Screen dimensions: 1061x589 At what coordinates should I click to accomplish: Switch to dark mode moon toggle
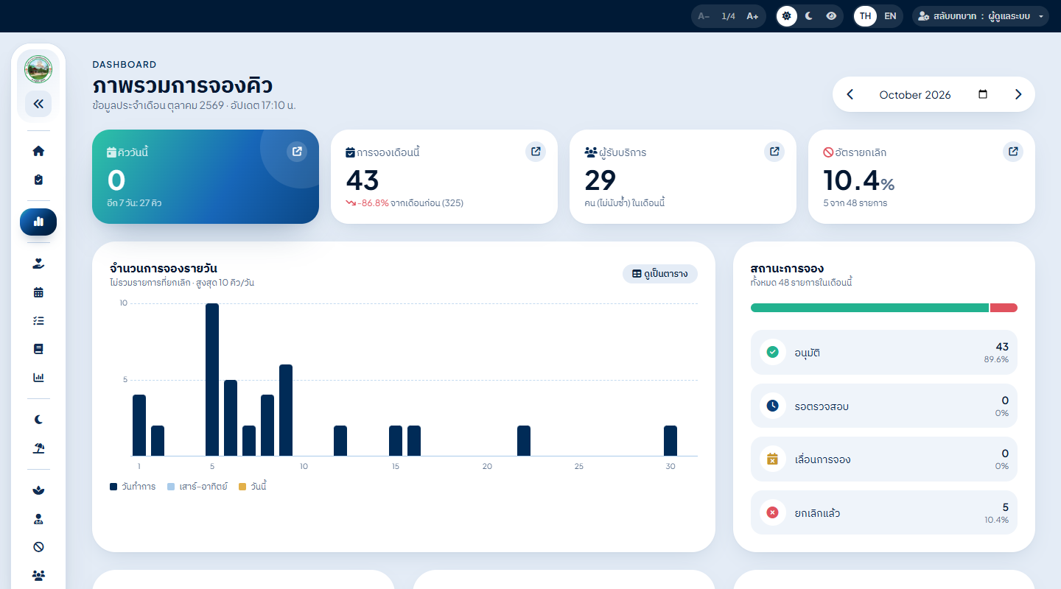pos(808,16)
